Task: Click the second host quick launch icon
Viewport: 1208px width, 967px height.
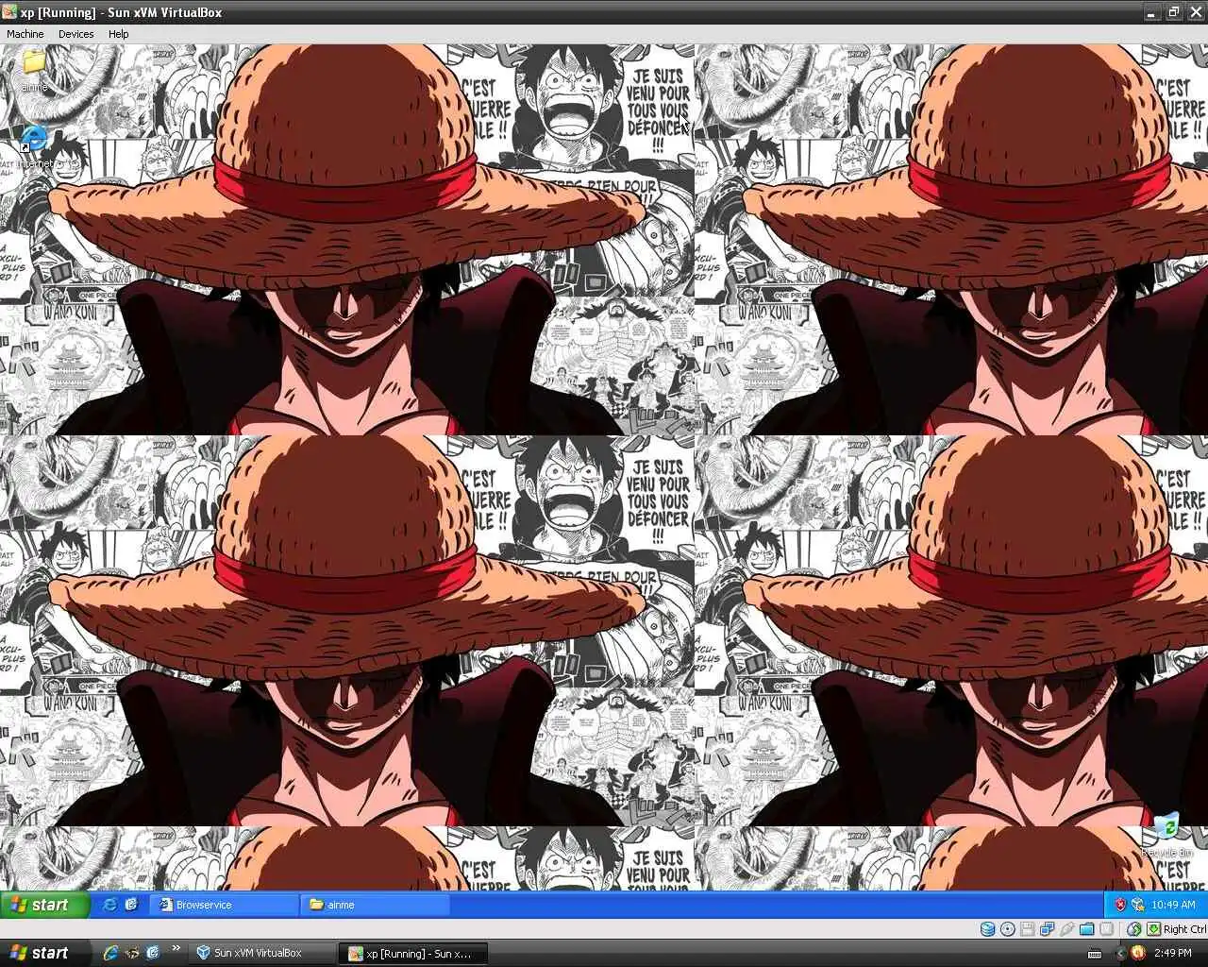Action: (x=132, y=953)
